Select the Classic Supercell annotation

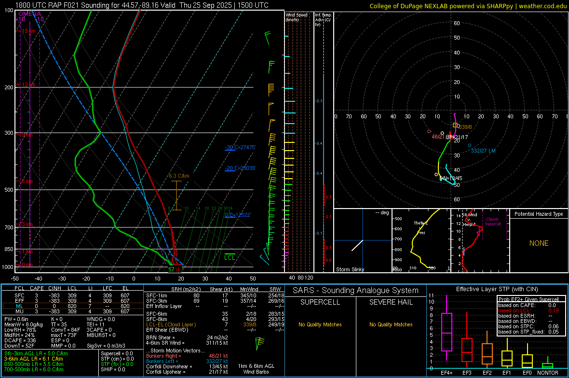click(492, 222)
